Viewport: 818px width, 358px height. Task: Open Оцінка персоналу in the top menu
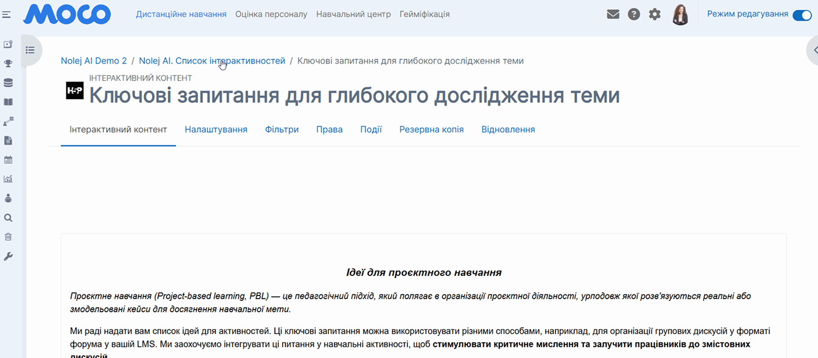[271, 14]
